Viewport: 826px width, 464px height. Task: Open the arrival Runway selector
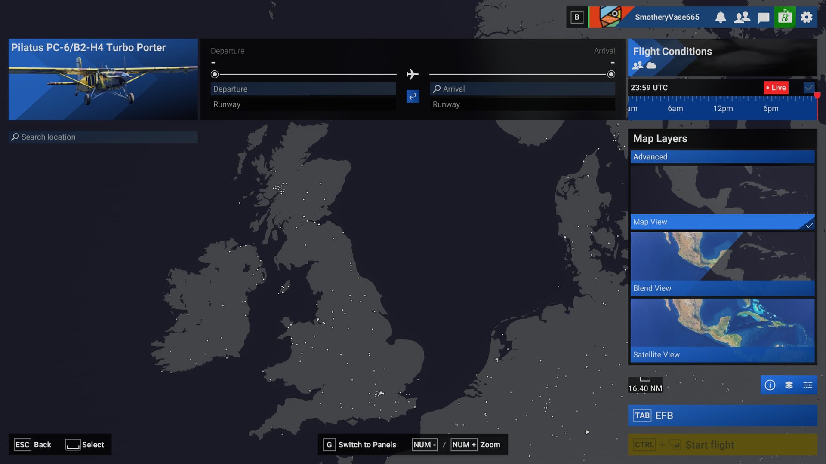click(522, 104)
